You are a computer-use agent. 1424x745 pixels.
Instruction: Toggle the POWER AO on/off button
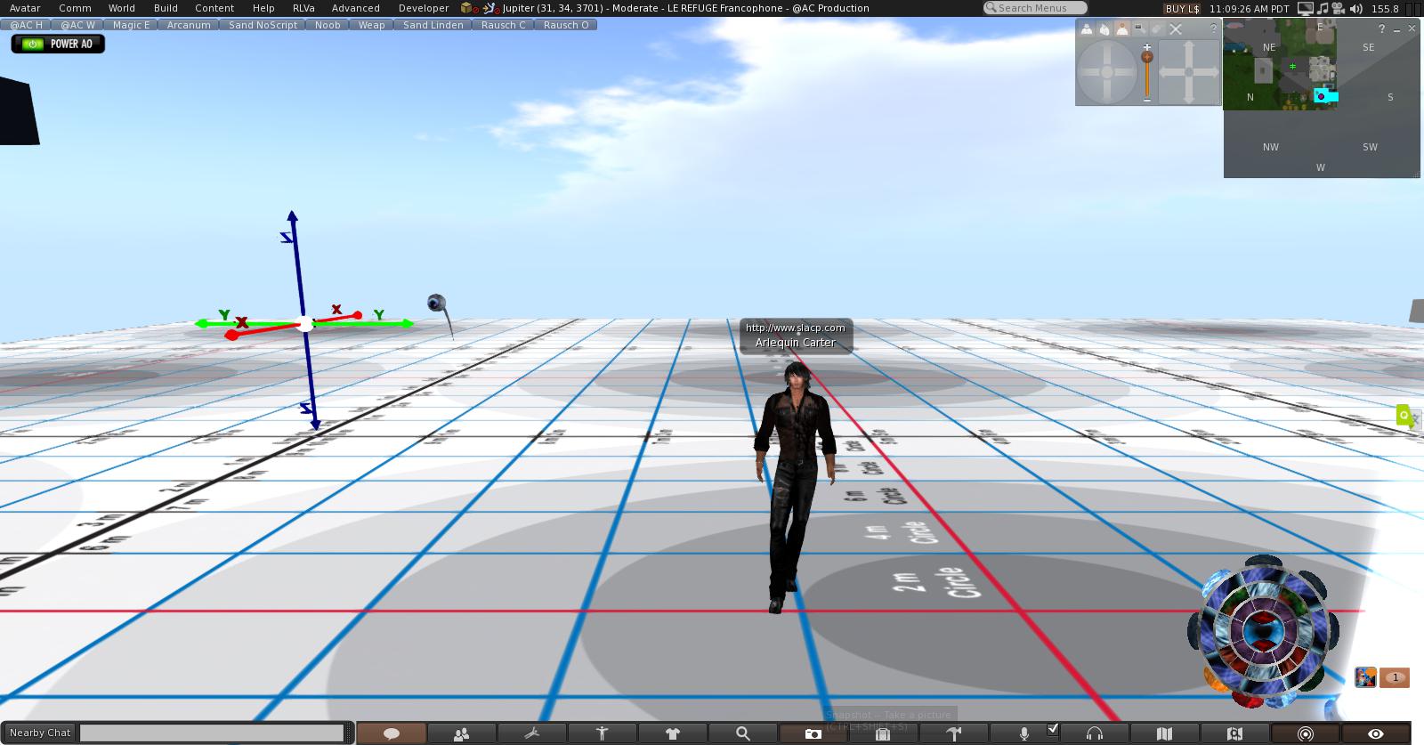pyautogui.click(x=58, y=44)
